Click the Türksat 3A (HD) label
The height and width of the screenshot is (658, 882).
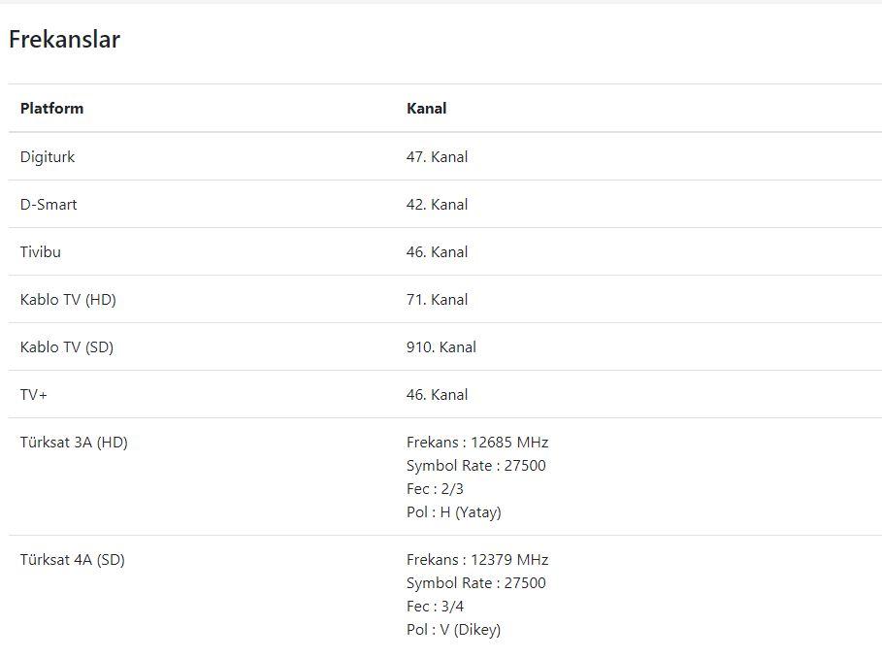point(74,443)
